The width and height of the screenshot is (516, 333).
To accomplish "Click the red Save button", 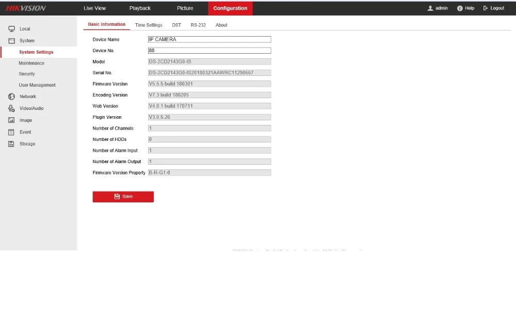I will click(123, 197).
